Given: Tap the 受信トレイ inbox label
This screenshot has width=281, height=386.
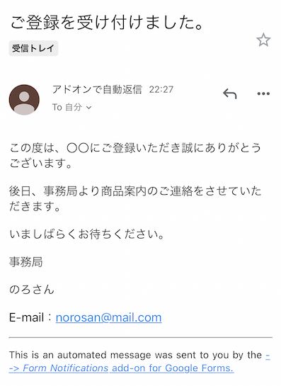Looking at the screenshot, I should (33, 48).
